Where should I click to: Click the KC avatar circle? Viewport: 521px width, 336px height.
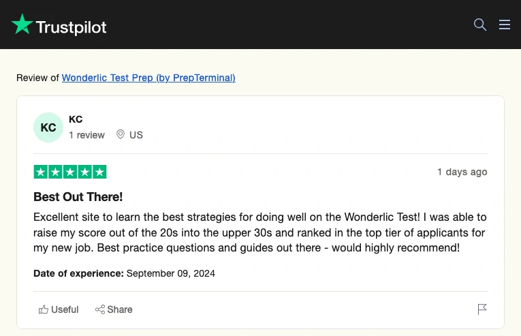(x=48, y=127)
